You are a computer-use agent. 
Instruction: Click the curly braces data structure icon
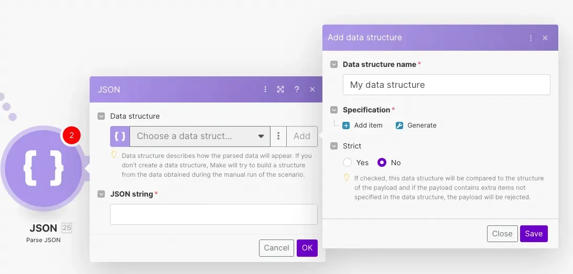pyautogui.click(x=120, y=136)
